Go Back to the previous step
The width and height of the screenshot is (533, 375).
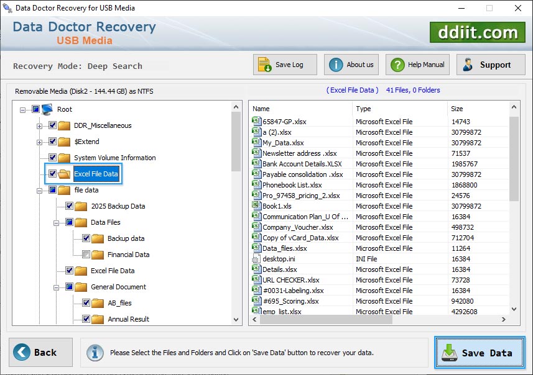pos(41,352)
